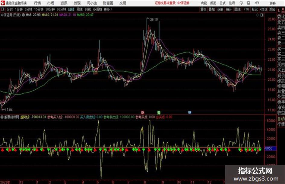Open the 市场 menu

[x=51, y=3]
